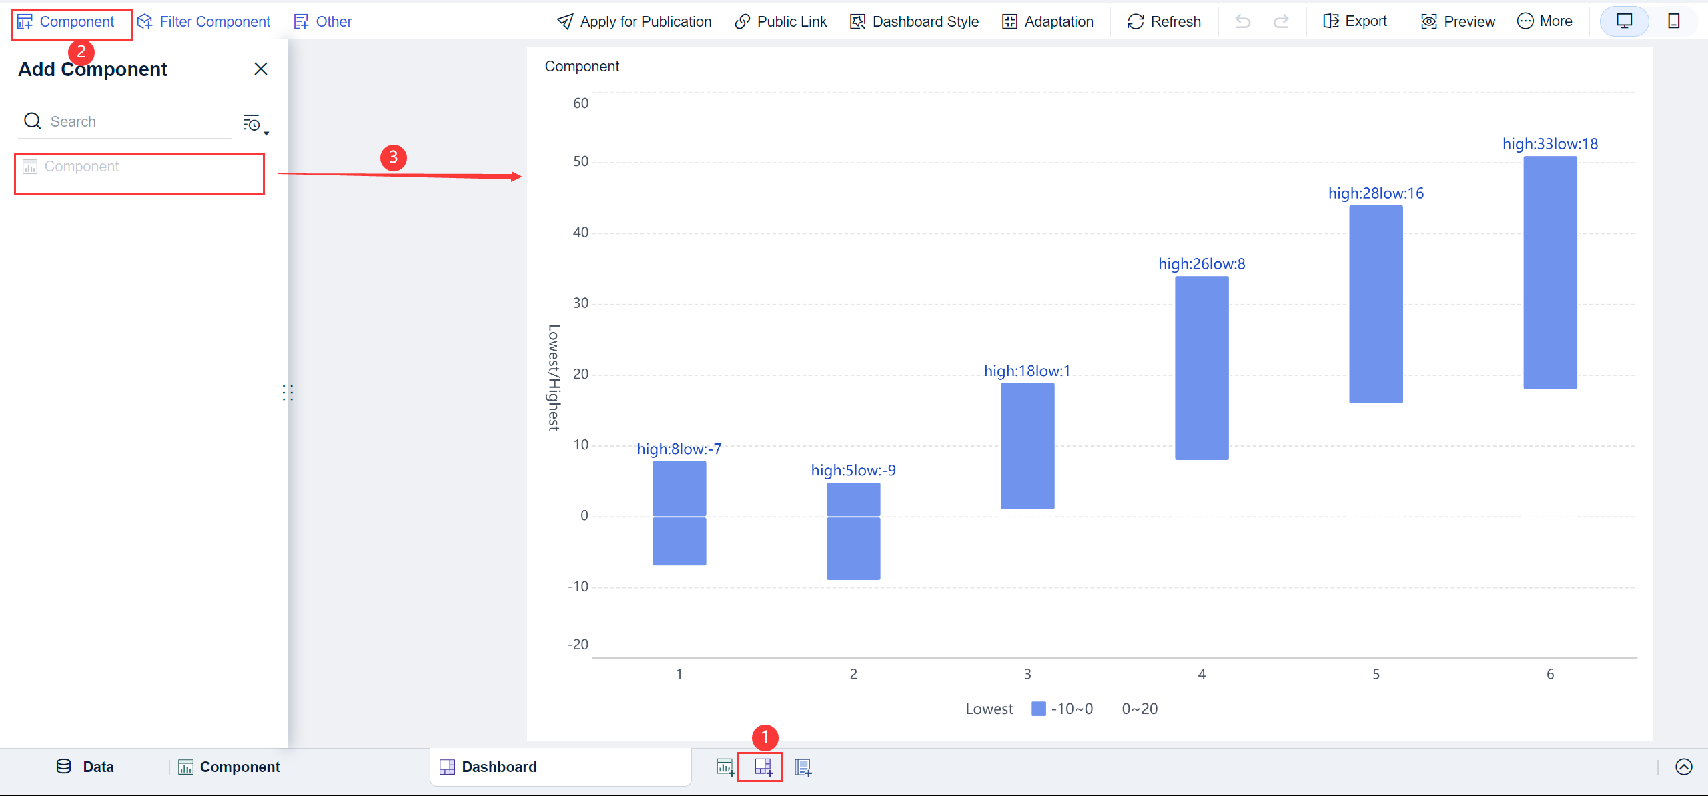This screenshot has height=796, width=1708.
Task: Click the search magnifier icon
Action: [32, 121]
